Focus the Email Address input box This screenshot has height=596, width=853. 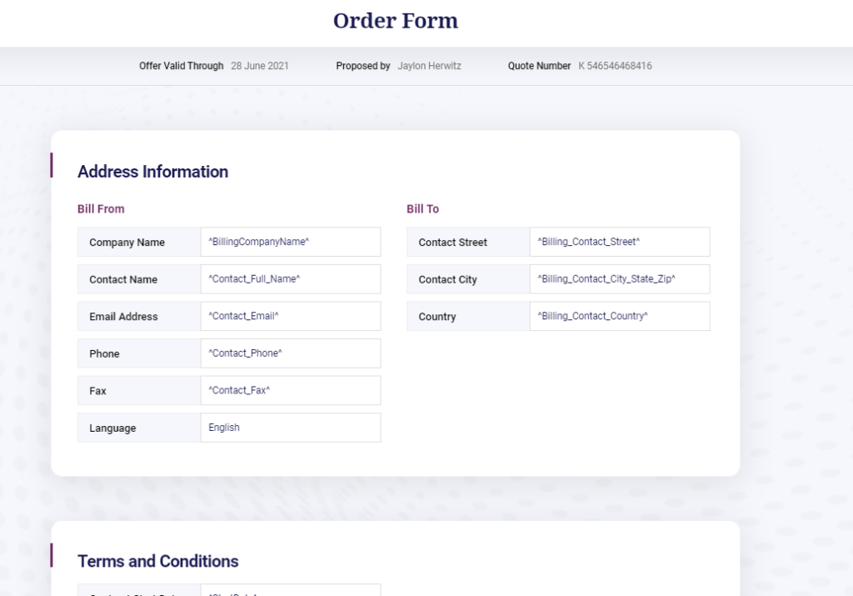click(x=290, y=317)
